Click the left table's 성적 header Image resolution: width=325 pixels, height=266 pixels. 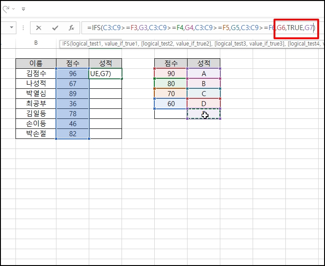tap(106, 63)
